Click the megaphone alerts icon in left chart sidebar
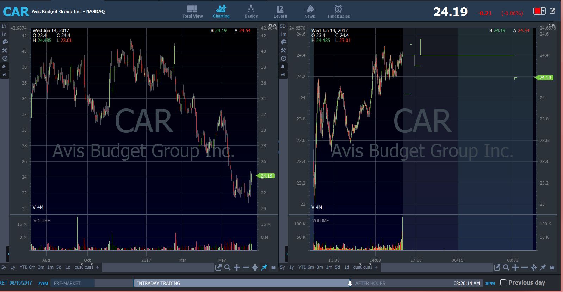Viewport: 563px width, 292px height. [4, 74]
